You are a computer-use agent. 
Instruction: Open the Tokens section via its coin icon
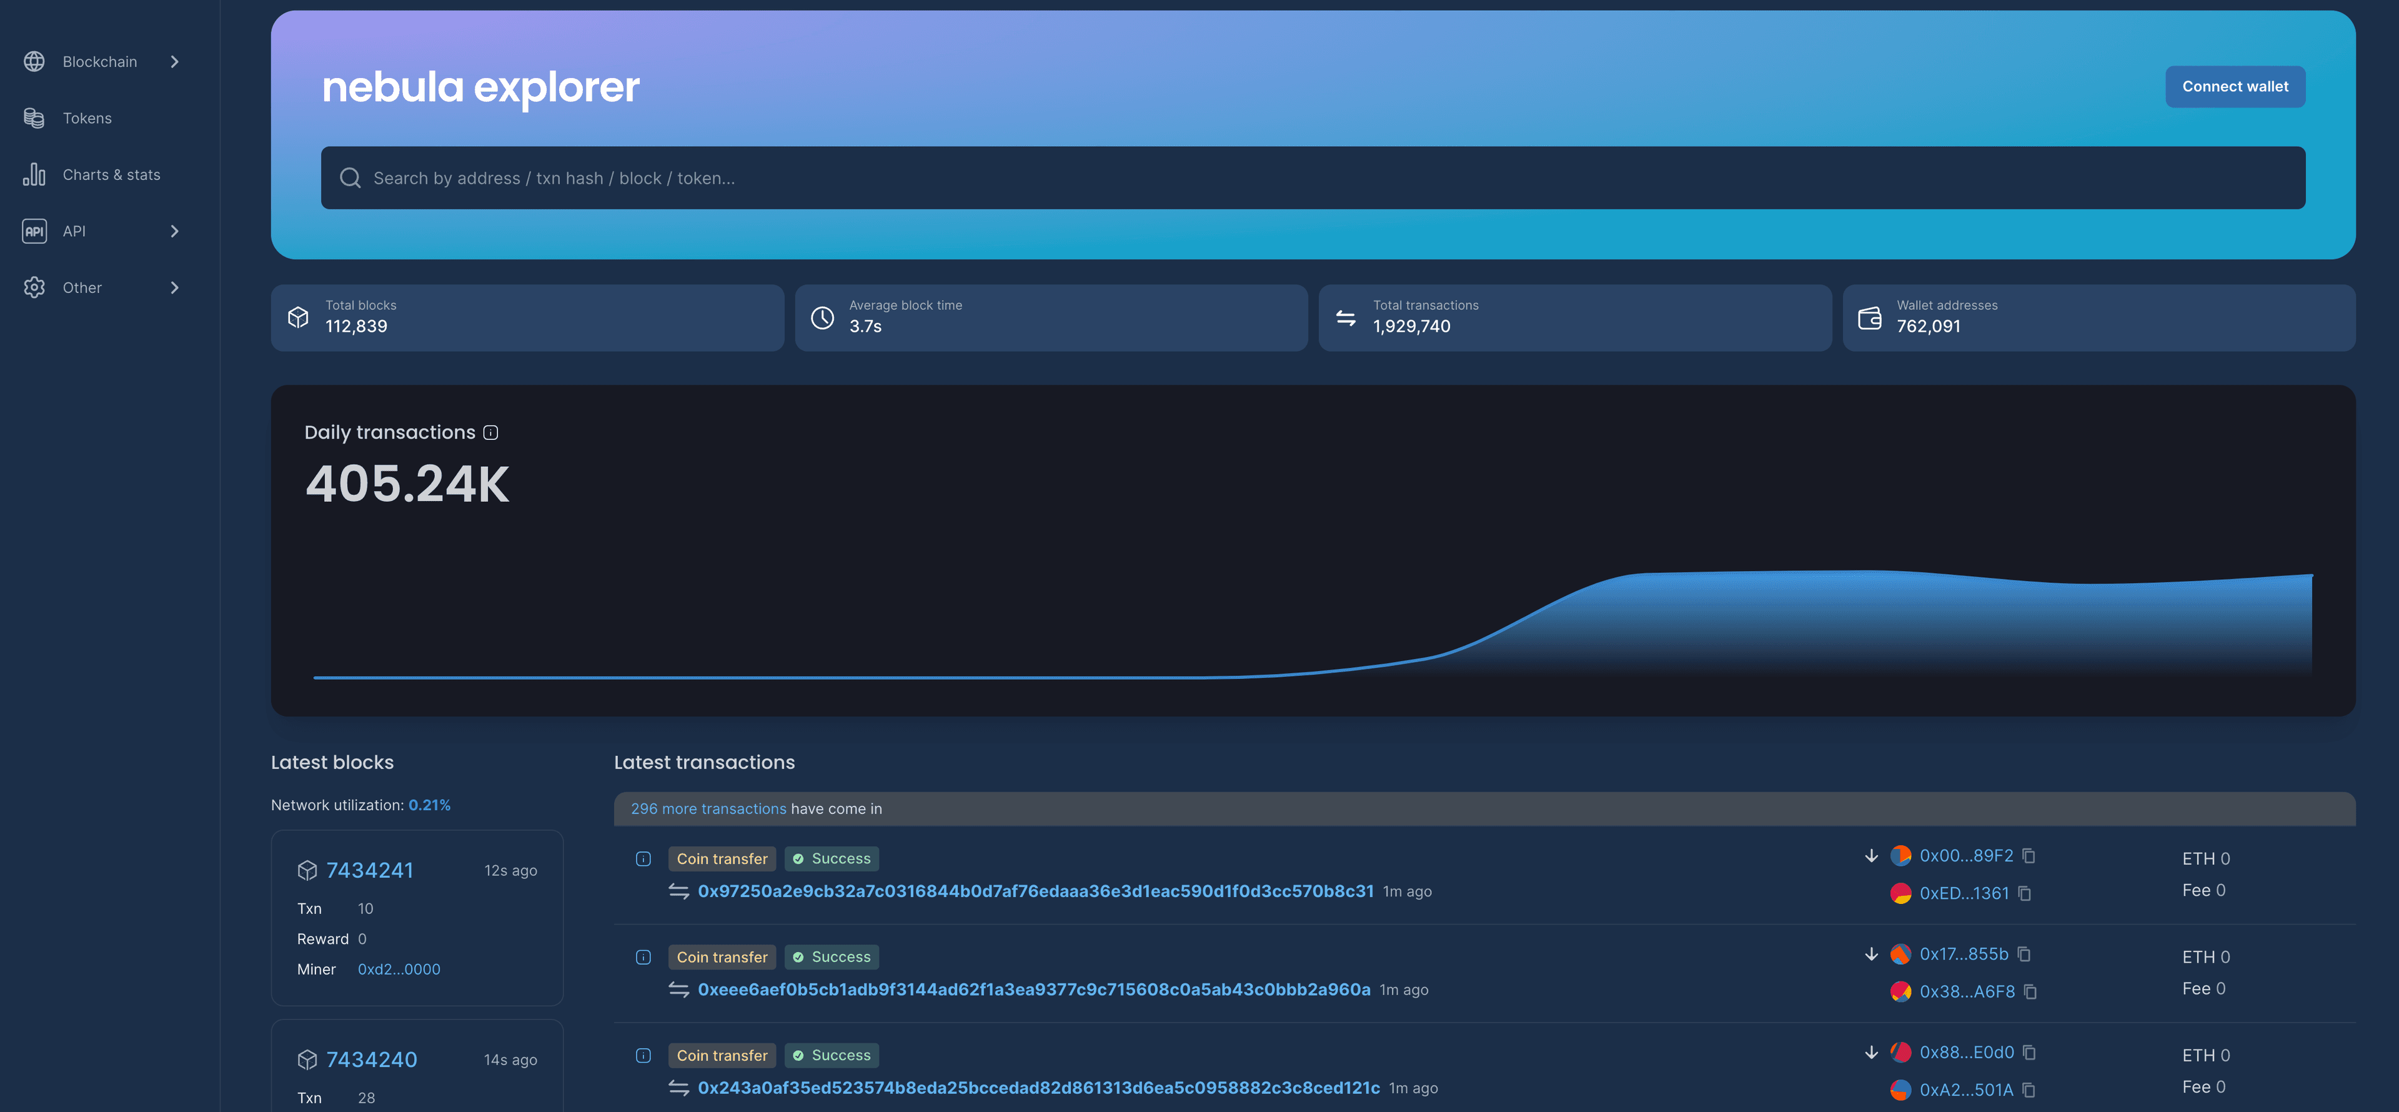[x=34, y=118]
